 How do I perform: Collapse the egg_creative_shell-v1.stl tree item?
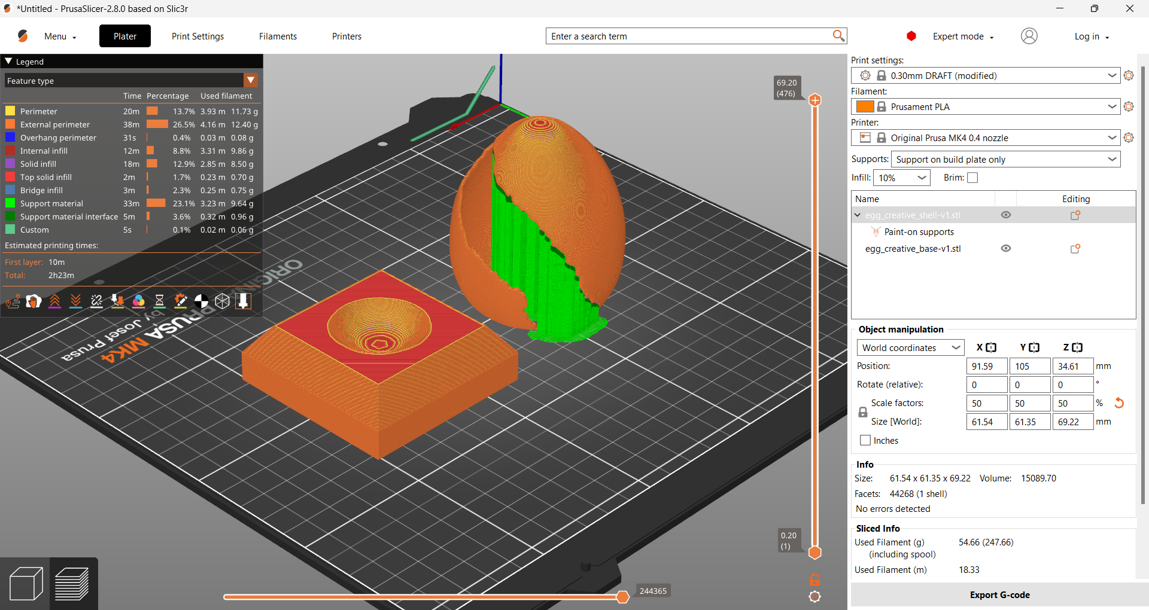coord(858,215)
